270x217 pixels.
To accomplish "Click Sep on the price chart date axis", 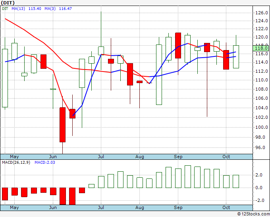I will pyautogui.click(x=178, y=157).
